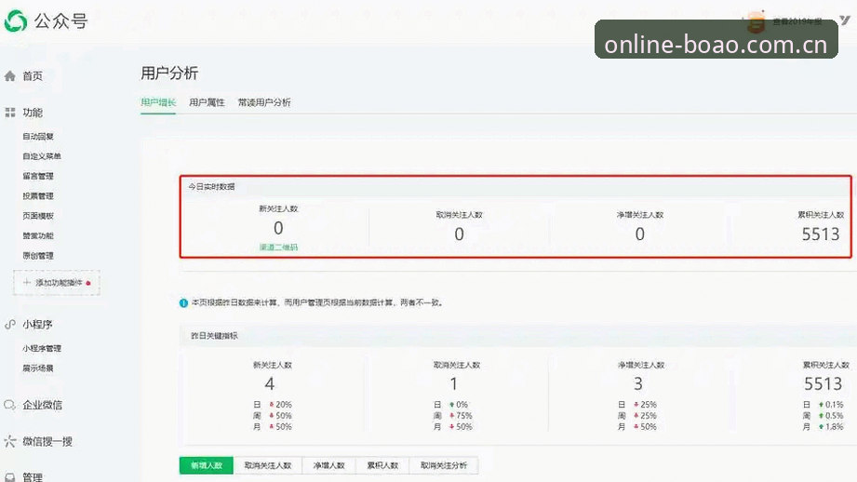Click the blue info icon above 昨日关键指标
Viewport: 857px width, 482px height.
coord(183,302)
